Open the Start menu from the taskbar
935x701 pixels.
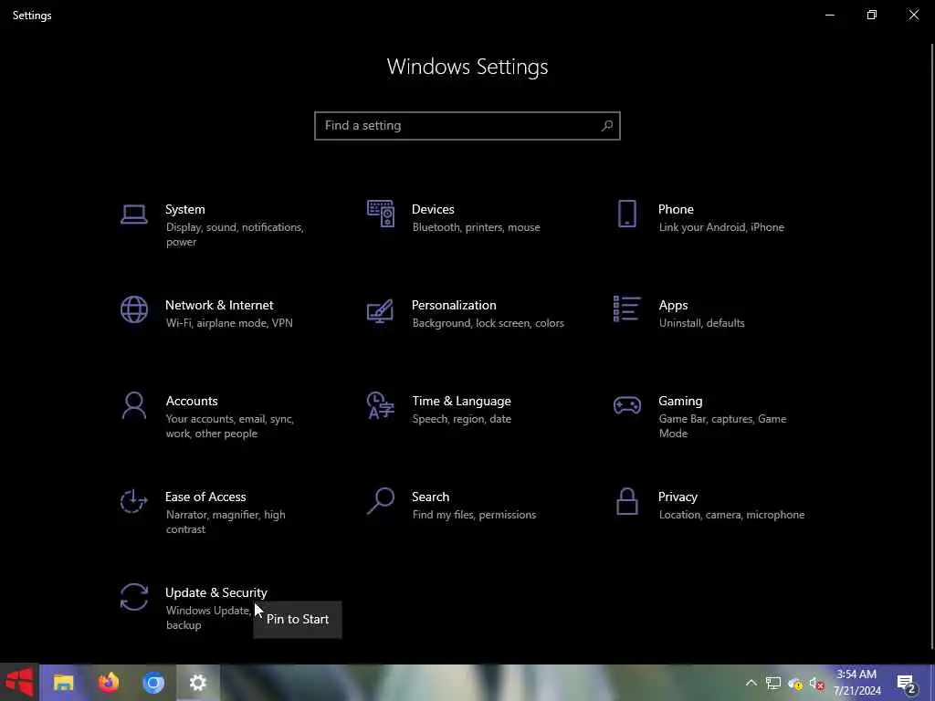coord(19,683)
